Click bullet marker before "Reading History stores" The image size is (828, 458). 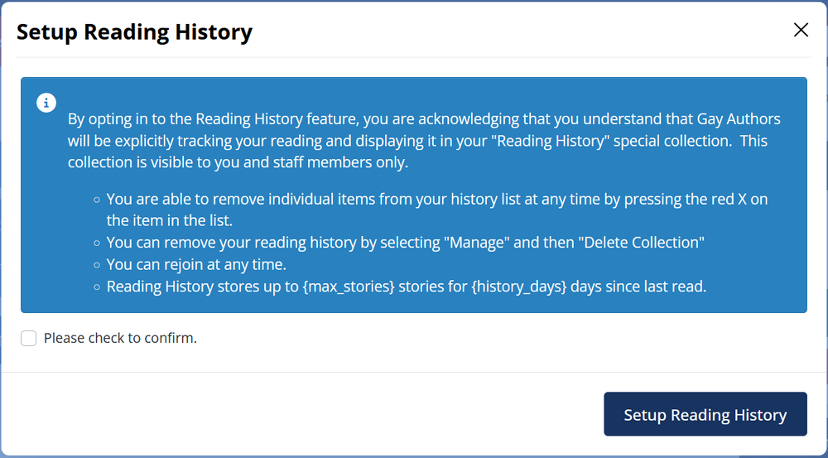pyautogui.click(x=97, y=288)
